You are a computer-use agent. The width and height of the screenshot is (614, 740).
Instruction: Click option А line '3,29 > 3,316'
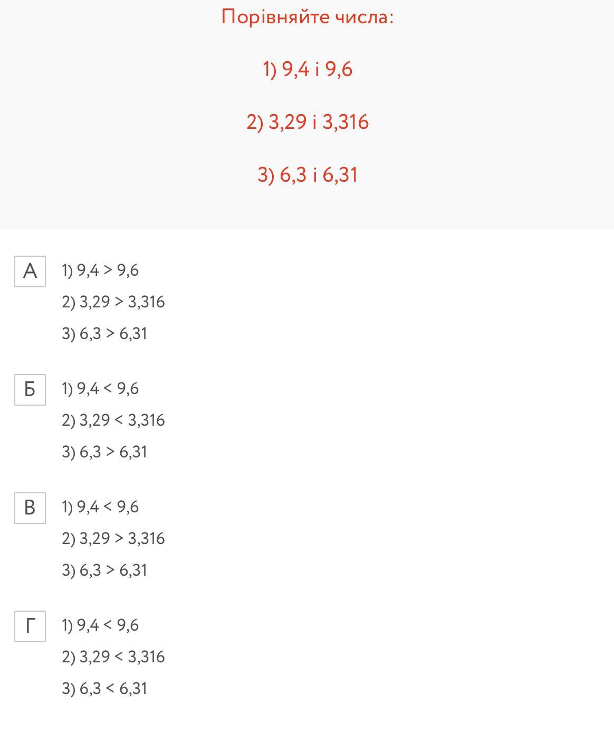[113, 302]
